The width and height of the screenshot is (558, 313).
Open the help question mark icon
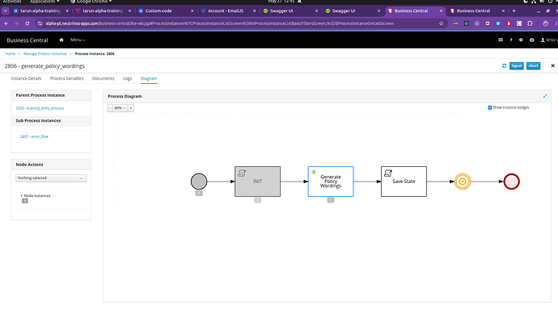(x=510, y=40)
